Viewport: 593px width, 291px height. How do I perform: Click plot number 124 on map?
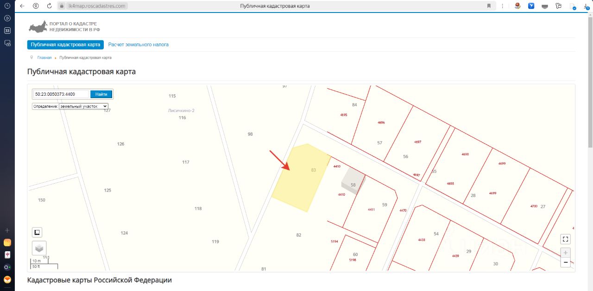pos(124,233)
